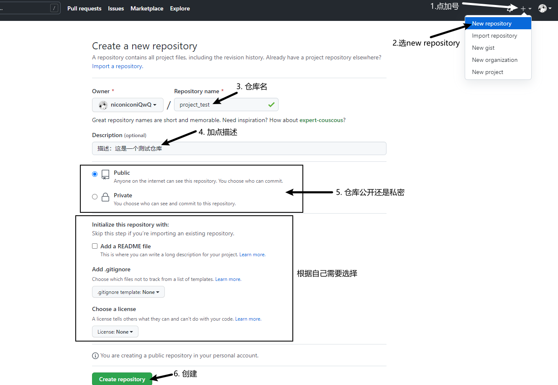Open Learn more link for licenses
Image resolution: width=558 pixels, height=385 pixels.
click(x=248, y=319)
